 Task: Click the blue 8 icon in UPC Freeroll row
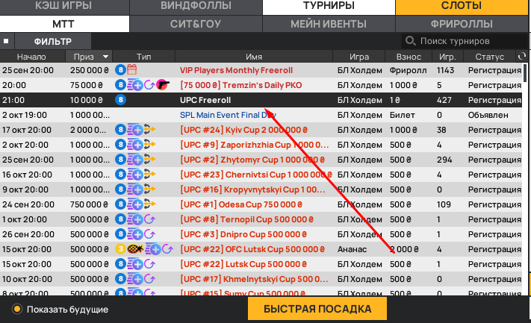[x=120, y=100]
